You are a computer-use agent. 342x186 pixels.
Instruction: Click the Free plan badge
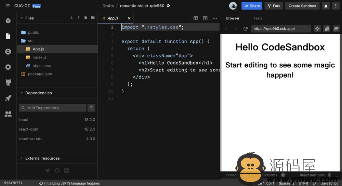37,6
